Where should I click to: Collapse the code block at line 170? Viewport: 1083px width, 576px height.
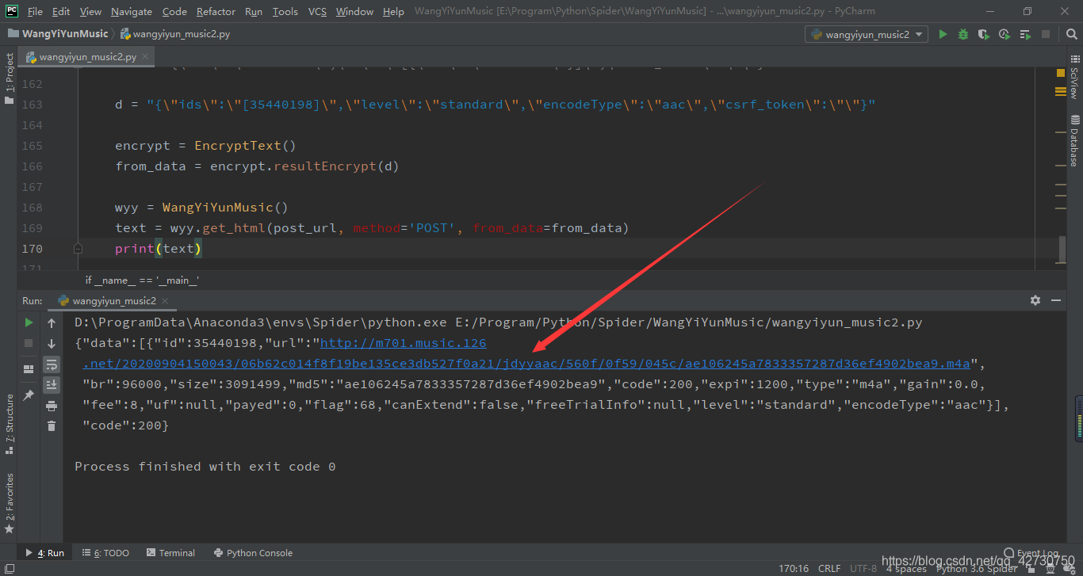pyautogui.click(x=78, y=249)
